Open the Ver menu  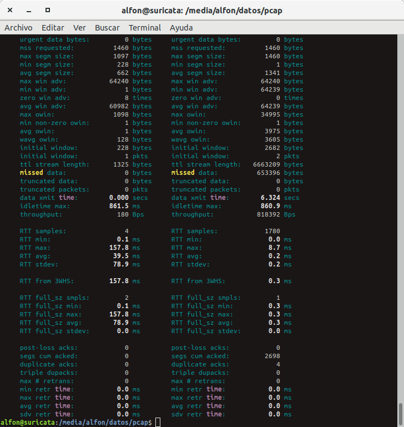coord(79,28)
